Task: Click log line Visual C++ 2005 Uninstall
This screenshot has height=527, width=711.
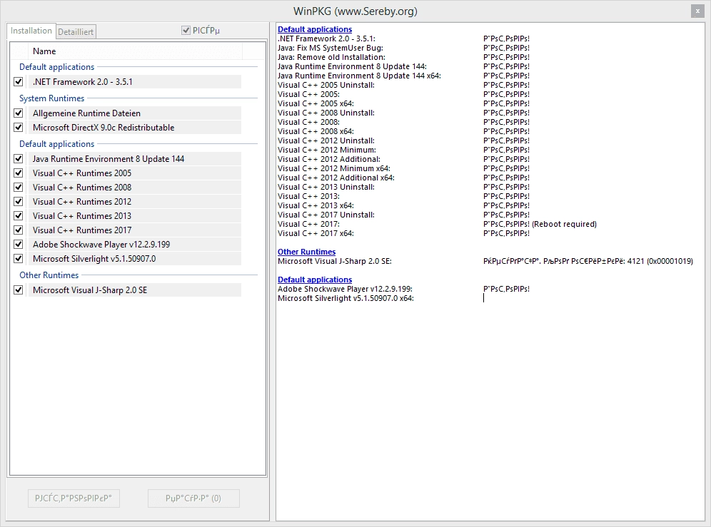Action: [x=326, y=85]
